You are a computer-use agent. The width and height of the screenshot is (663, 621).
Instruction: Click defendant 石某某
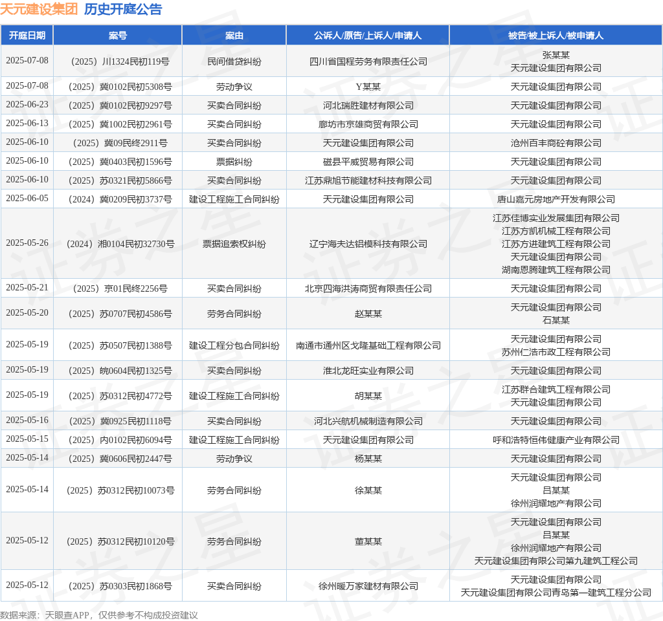click(x=556, y=320)
